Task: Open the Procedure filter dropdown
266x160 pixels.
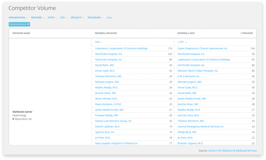Action: [95, 18]
